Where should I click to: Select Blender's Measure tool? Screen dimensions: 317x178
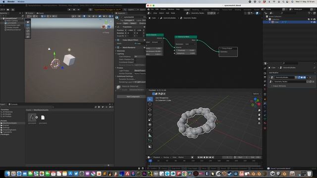click(150, 135)
